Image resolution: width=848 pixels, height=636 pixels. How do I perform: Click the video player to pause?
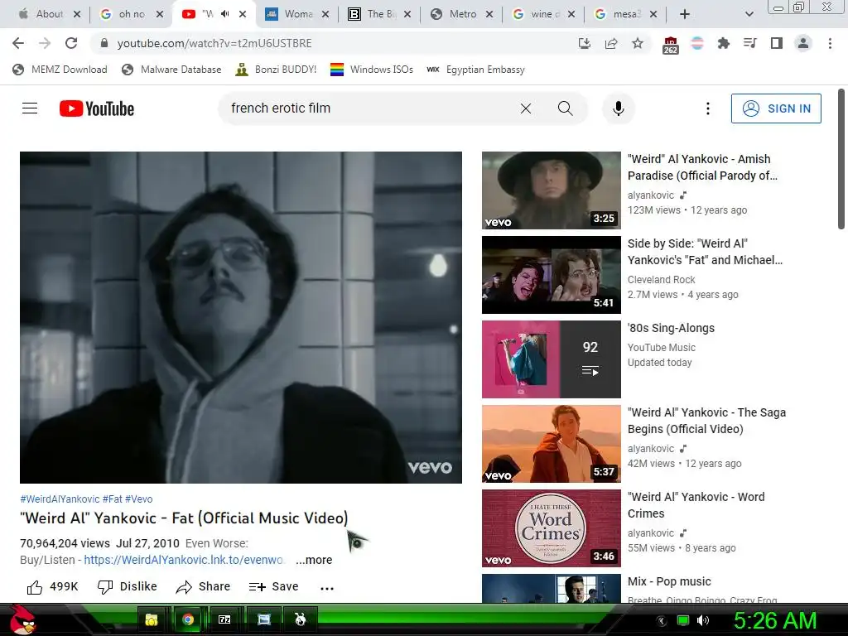point(241,317)
